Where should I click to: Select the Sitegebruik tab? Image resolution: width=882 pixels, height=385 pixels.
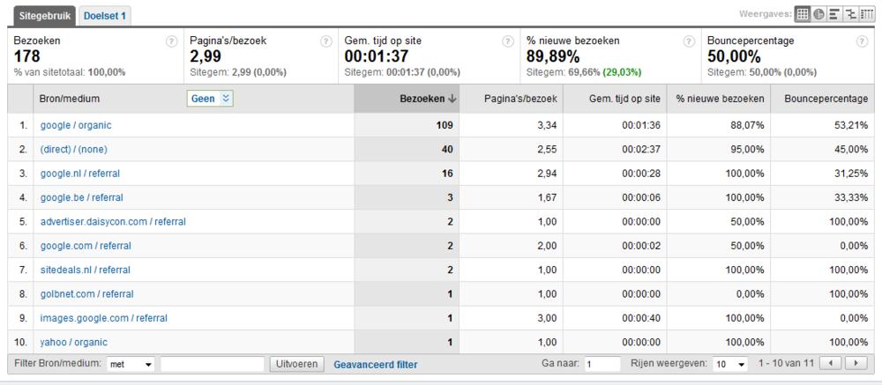point(45,16)
